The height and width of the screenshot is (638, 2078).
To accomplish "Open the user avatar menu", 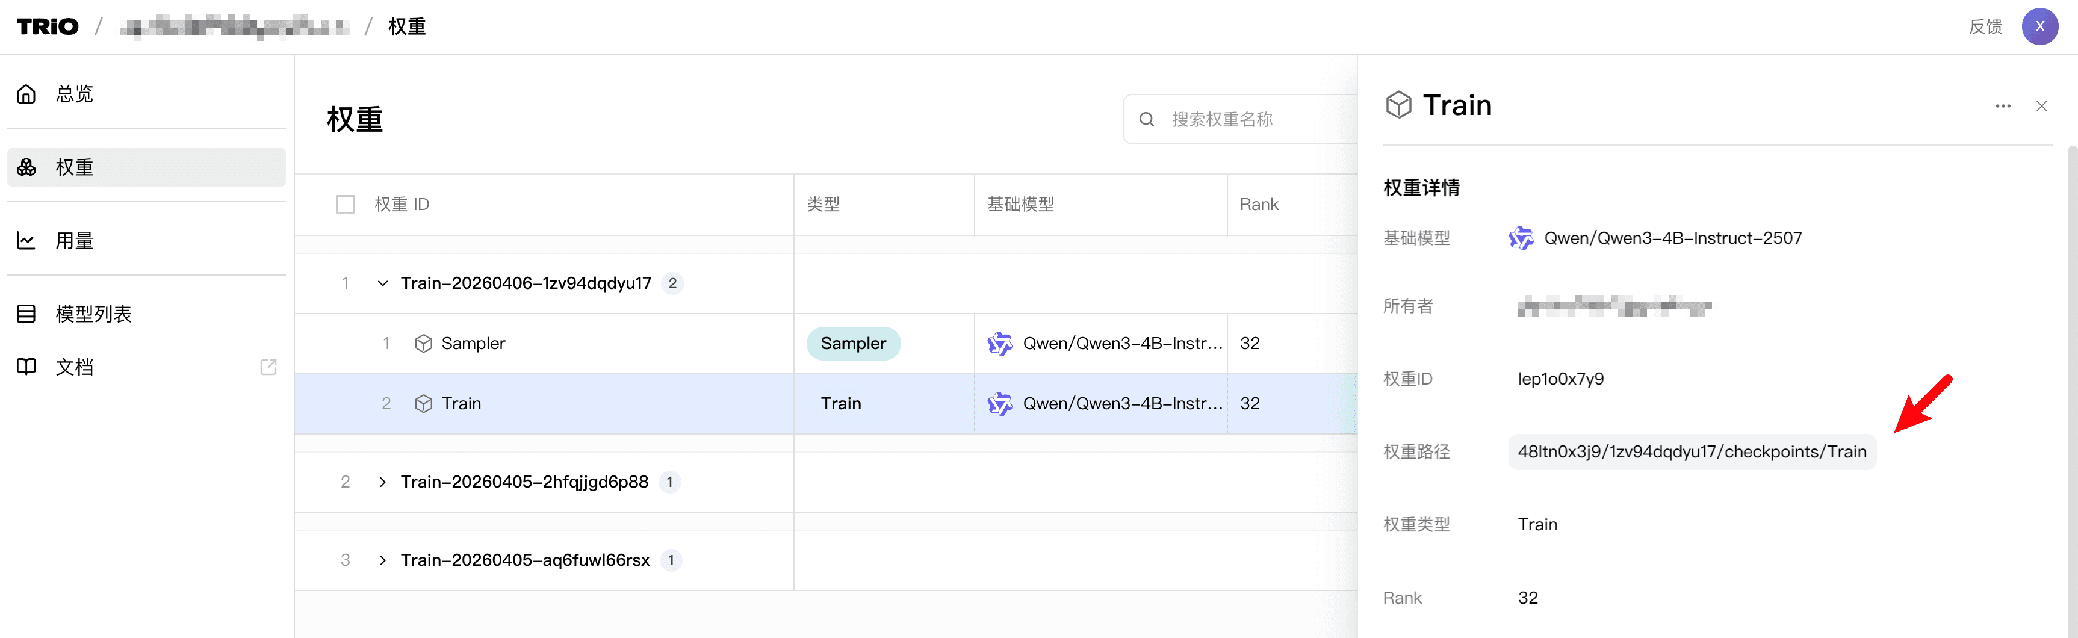I will 2039,26.
